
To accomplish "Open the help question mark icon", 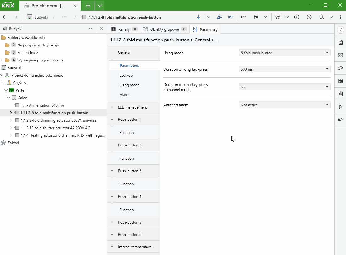I will click(309, 17).
